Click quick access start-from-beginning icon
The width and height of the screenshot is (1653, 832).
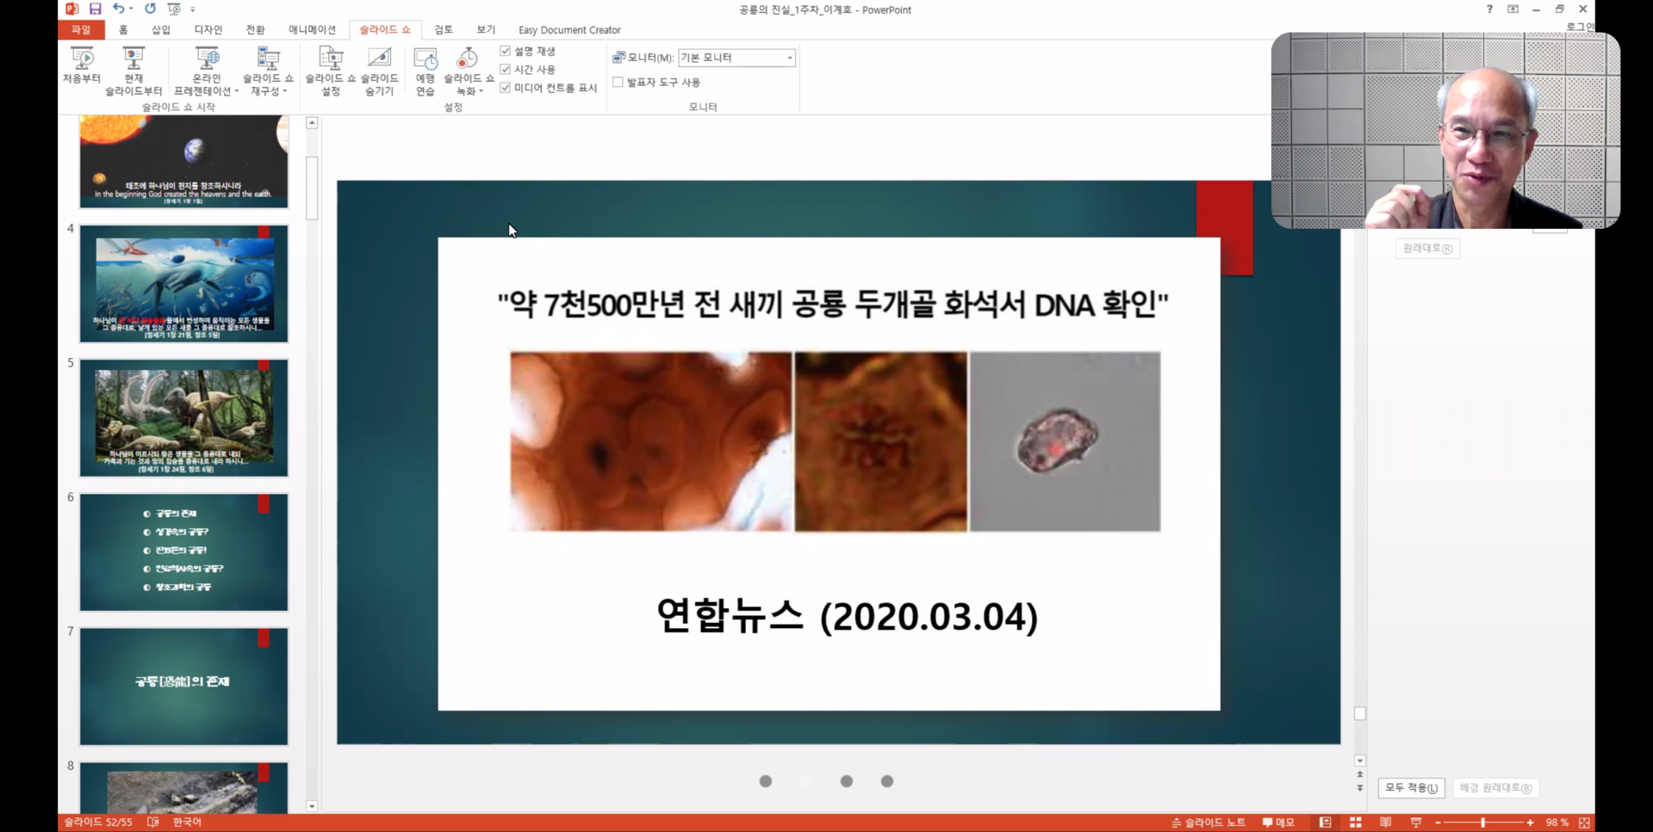point(174,9)
